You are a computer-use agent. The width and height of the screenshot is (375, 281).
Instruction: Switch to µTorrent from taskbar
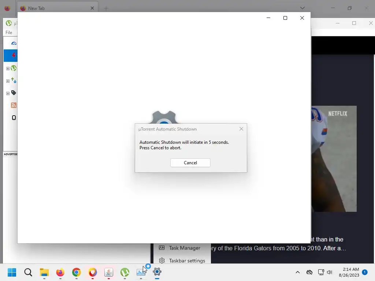[x=125, y=272]
